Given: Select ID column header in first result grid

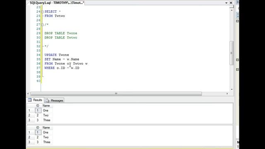Looking at the screenshot, I should 38,106.
